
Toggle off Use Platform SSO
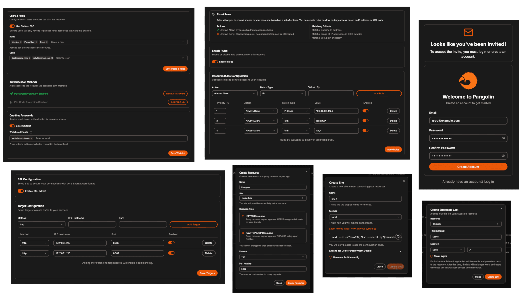(12, 26)
